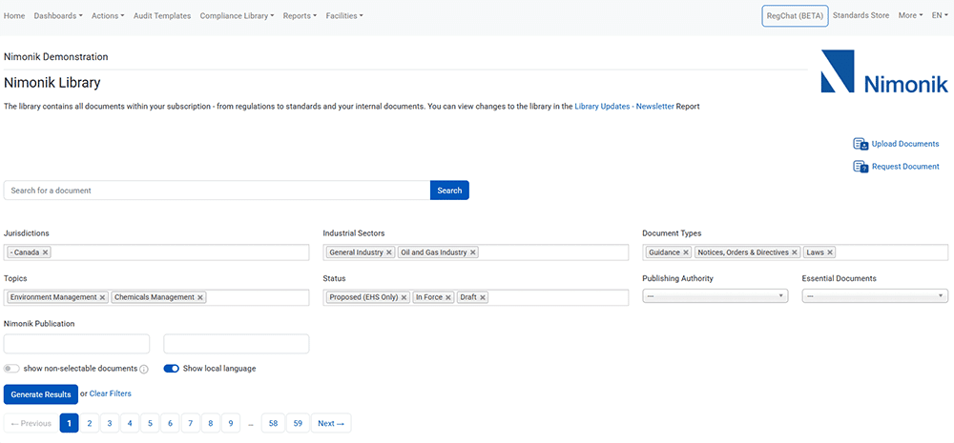Go to results page 4
Viewport: 954px width, 443px height.
(x=130, y=424)
